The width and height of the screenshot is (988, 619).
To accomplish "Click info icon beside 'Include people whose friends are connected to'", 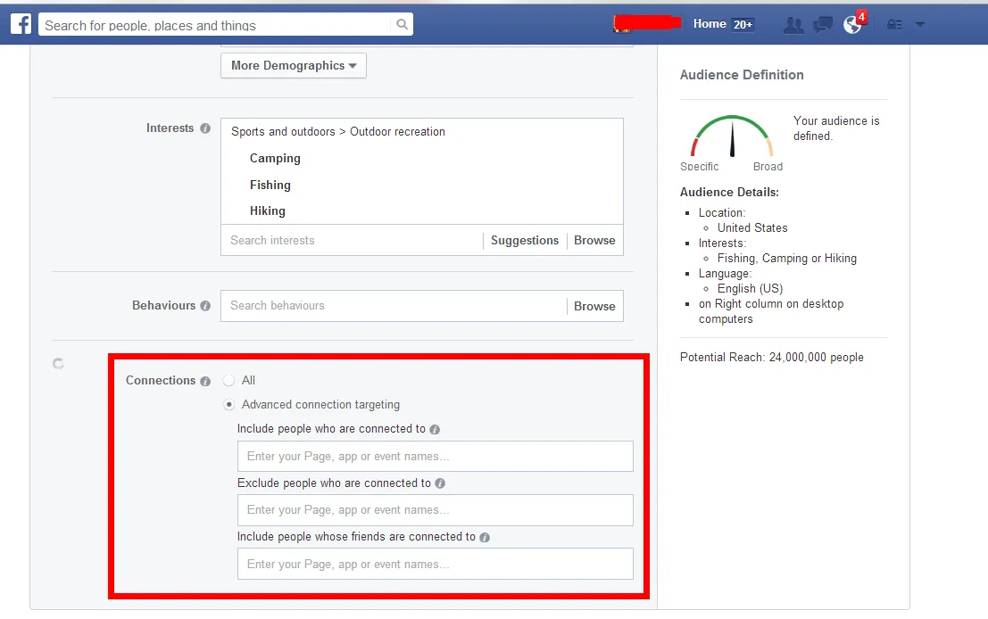I will pos(485,537).
